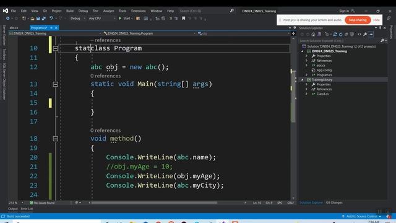Pin the Program.cs tab
Image resolution: width=396 pixels, height=223 pixels.
tap(51, 27)
